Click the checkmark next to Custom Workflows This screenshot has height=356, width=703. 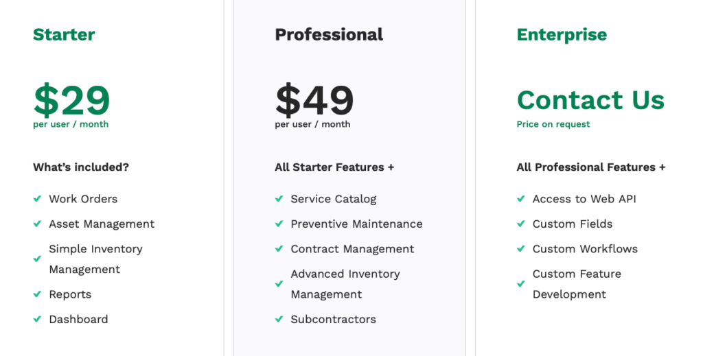pos(520,248)
